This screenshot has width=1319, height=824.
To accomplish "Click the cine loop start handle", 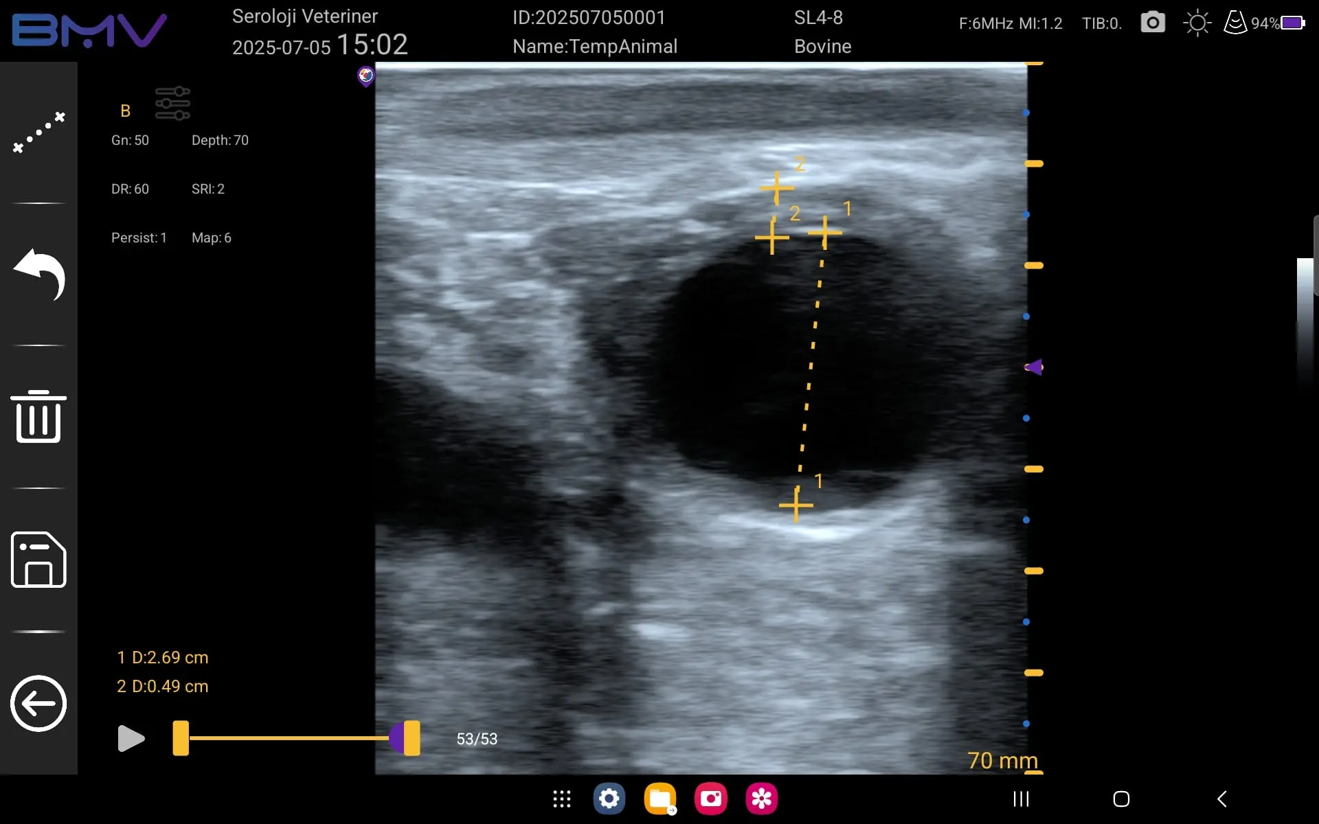I will 181,738.
